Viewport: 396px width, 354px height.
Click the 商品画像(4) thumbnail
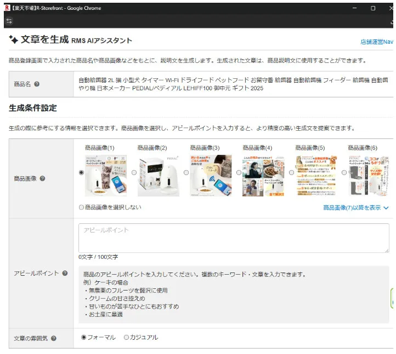tap(263, 176)
